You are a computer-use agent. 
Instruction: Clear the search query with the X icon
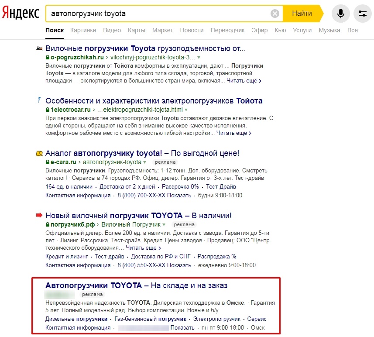coord(275,14)
